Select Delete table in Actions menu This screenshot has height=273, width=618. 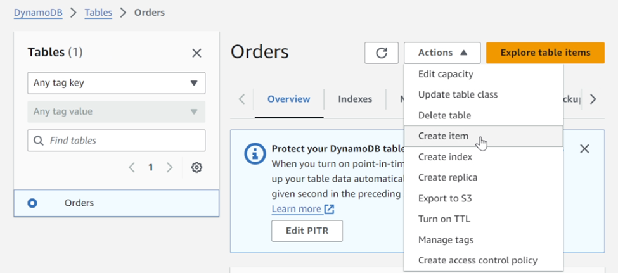483,115
